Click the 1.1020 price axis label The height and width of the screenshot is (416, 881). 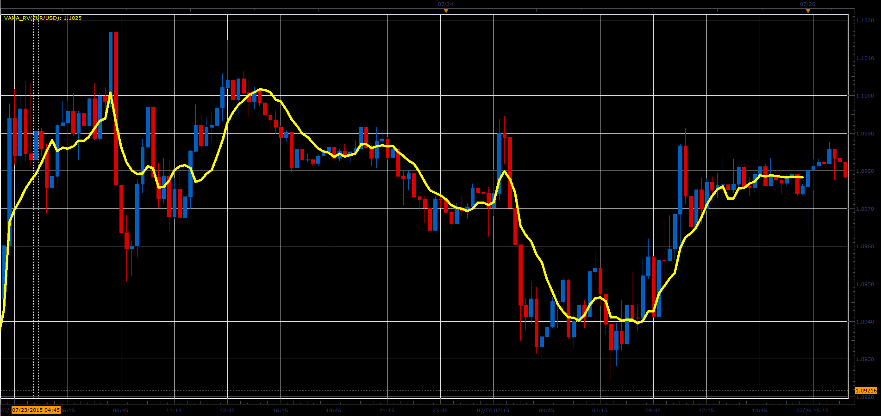[865, 20]
